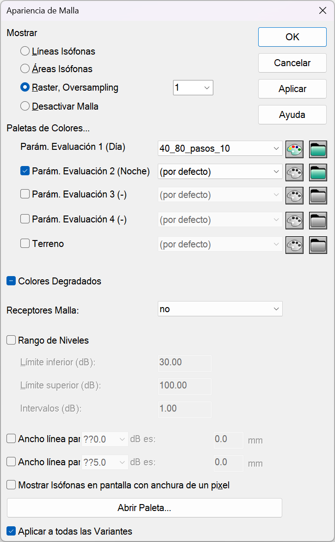The image size is (335, 542).
Task: Click the Aplicar button
Action: tap(292, 89)
